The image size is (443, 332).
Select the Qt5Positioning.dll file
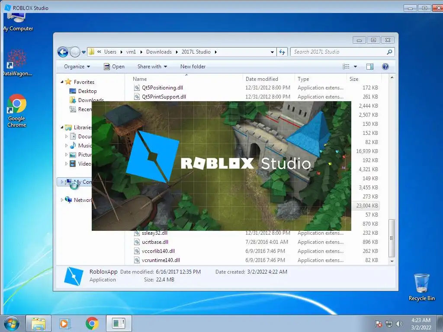click(163, 88)
